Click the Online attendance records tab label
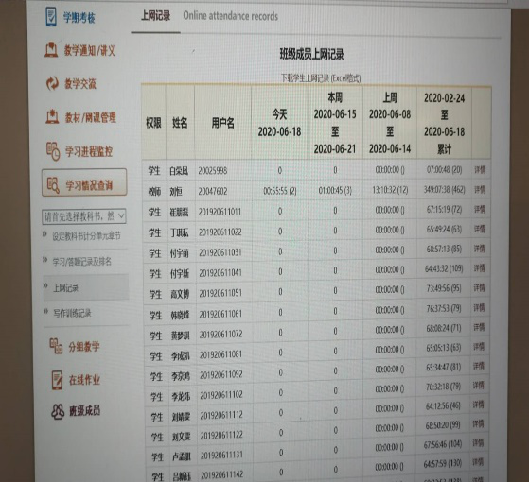The image size is (529, 482). (230, 16)
